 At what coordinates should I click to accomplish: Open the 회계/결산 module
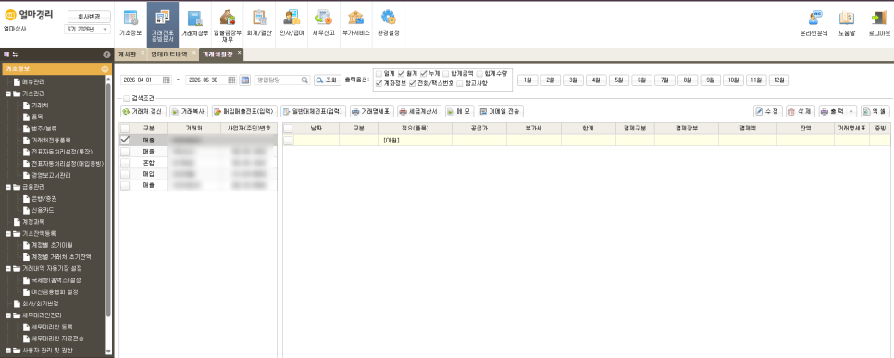(x=259, y=23)
